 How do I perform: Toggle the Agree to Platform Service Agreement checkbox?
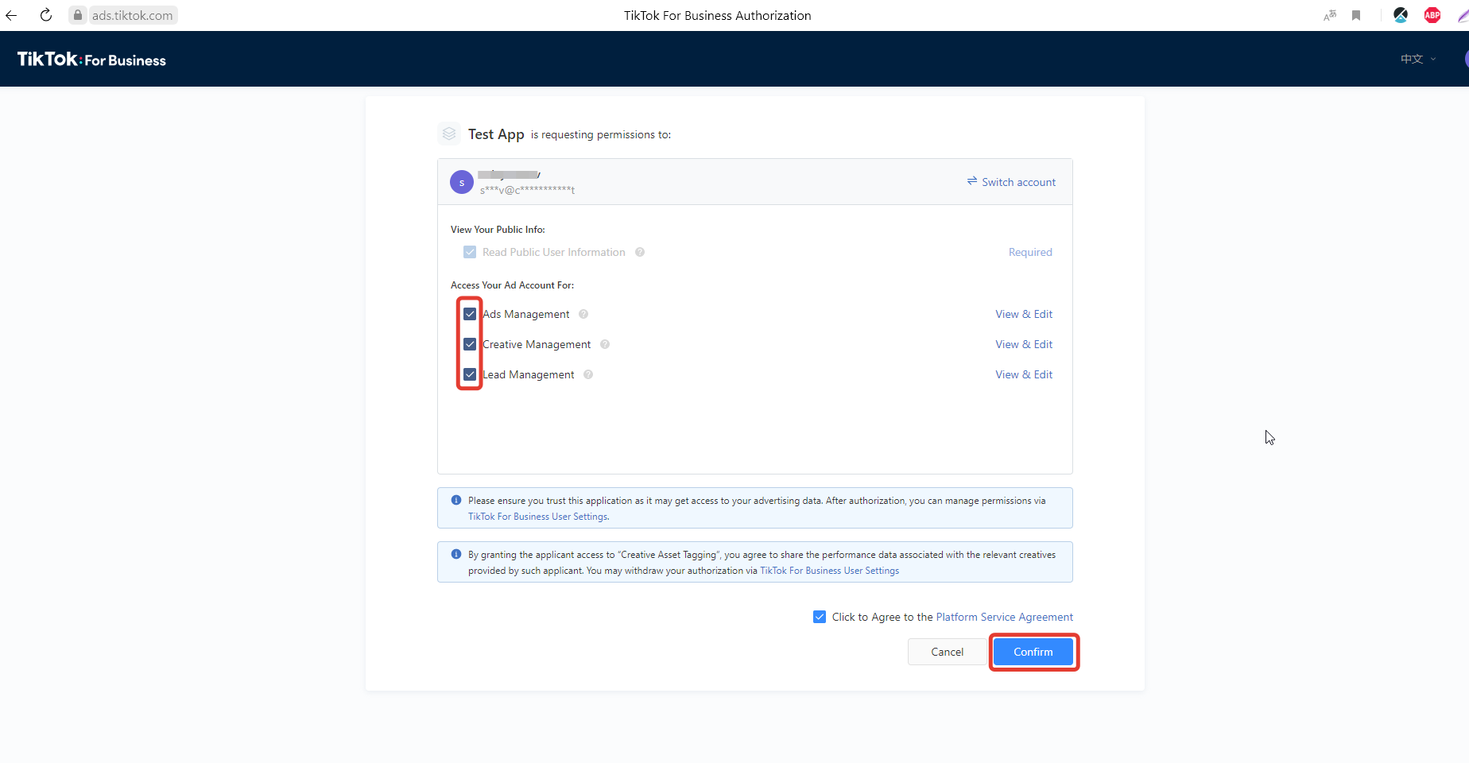pyautogui.click(x=820, y=617)
